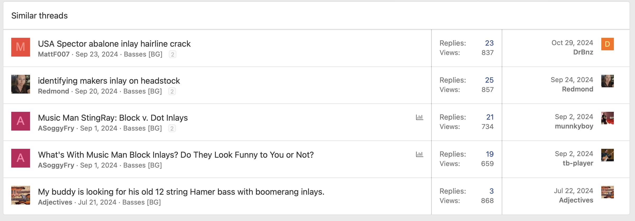635x221 pixels.
Task: Open USA Spector abalone inlay hairline crack thread
Action: coord(114,44)
